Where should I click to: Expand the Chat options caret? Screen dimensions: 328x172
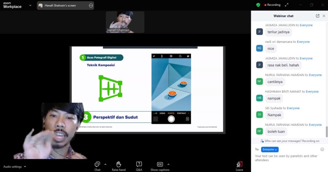[105, 164]
